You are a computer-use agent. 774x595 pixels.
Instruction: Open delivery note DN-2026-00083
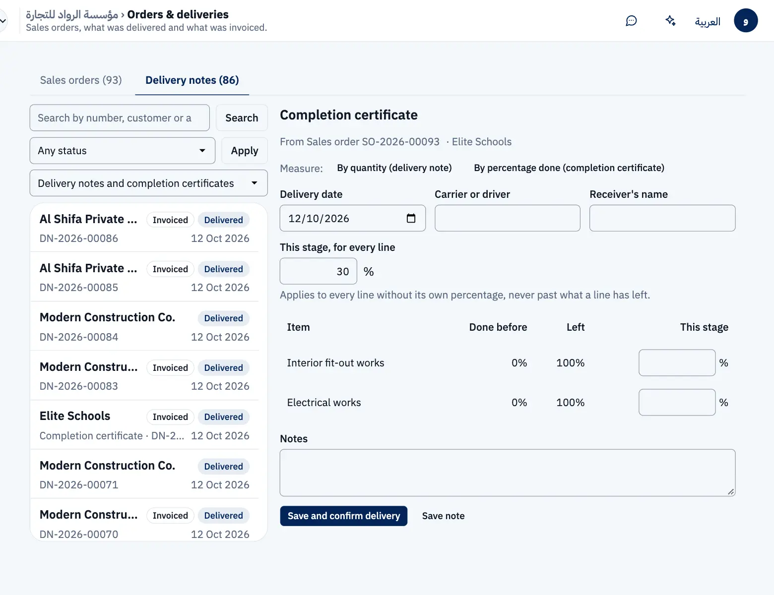(x=144, y=376)
